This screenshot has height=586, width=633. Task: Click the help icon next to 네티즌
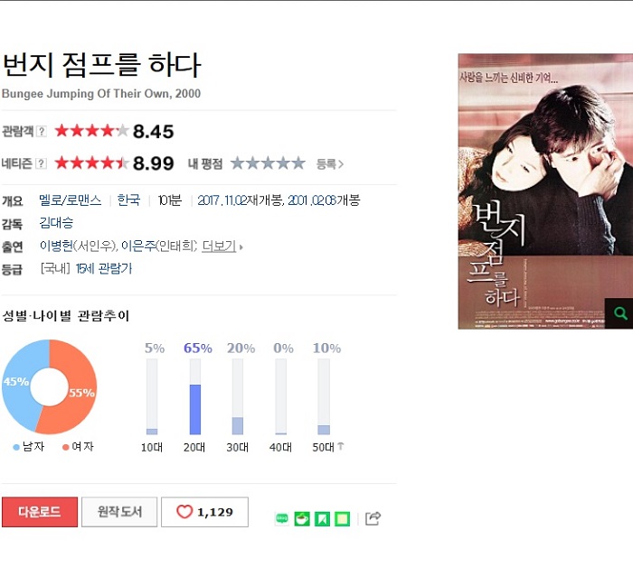42,163
